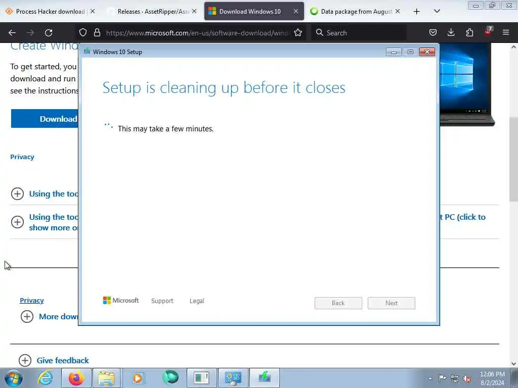Click Windows 10 Setup title bar icon
Screen dimensions: 518x388
pyautogui.click(x=87, y=52)
